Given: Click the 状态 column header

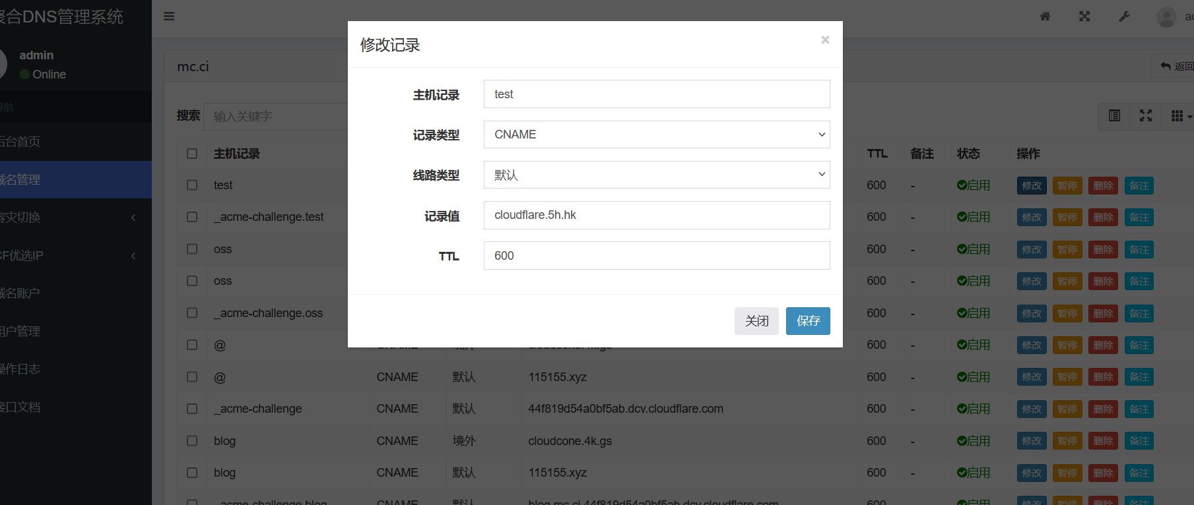Looking at the screenshot, I should 968,154.
